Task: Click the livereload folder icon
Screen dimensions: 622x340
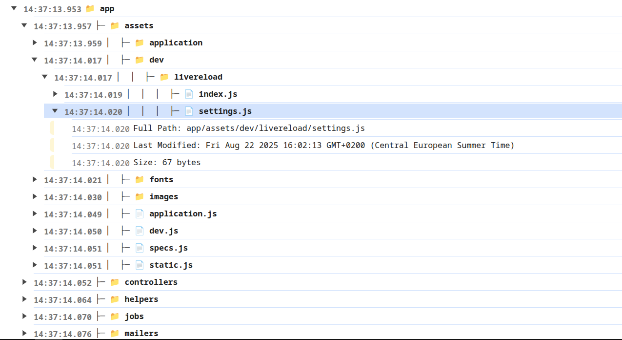Action: click(x=164, y=77)
